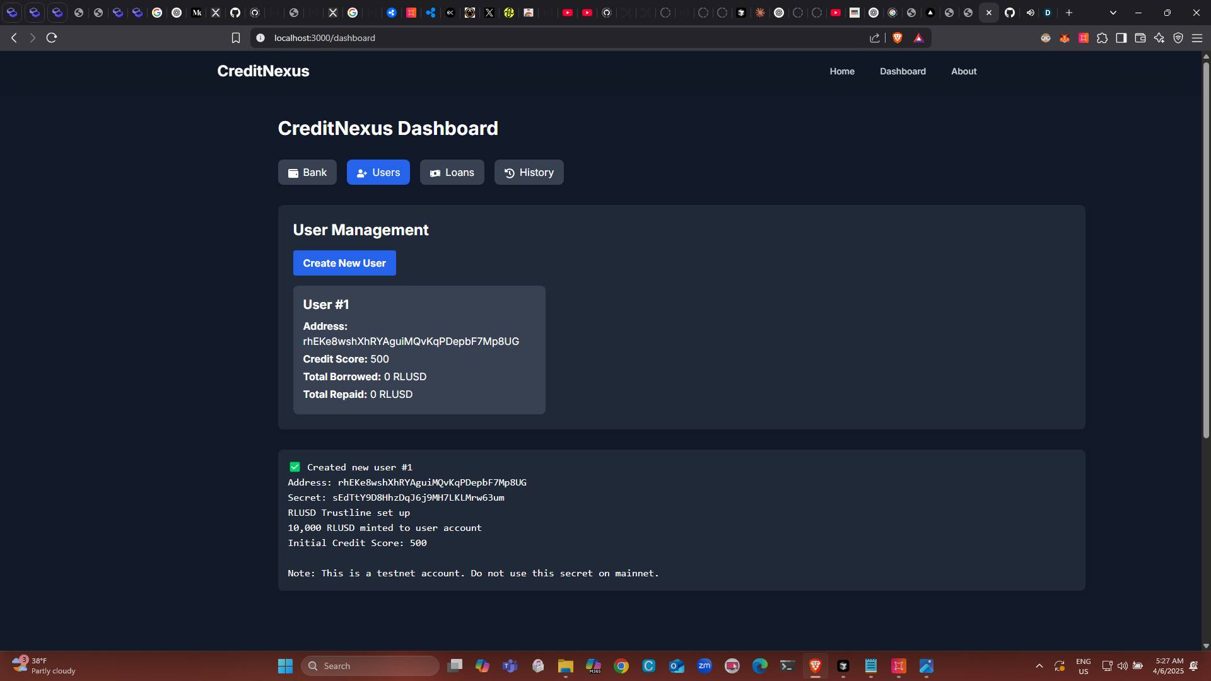Click Create New User button
The image size is (1211, 681).
344,263
